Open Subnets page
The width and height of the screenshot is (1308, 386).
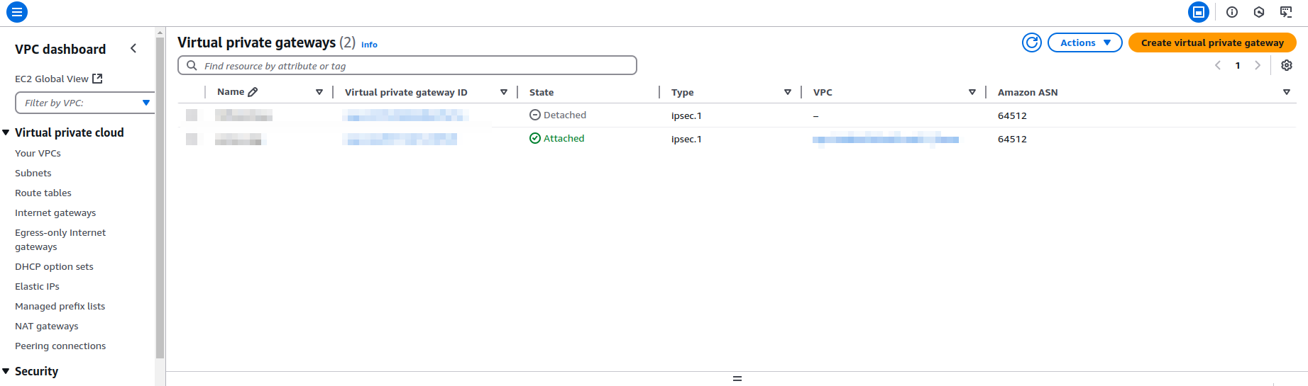[x=33, y=173]
